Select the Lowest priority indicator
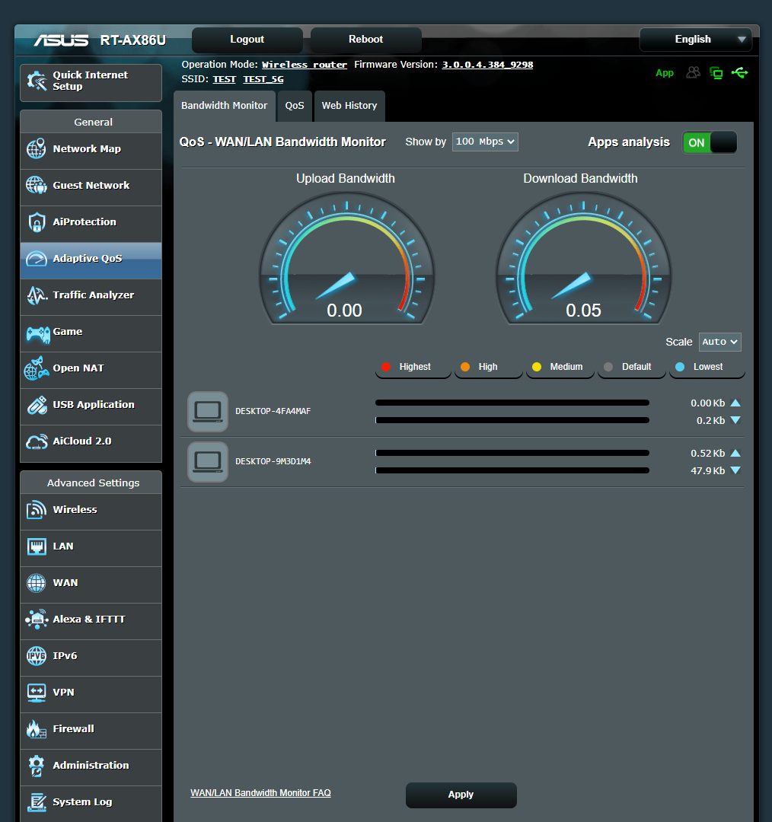The width and height of the screenshot is (772, 822). point(707,366)
